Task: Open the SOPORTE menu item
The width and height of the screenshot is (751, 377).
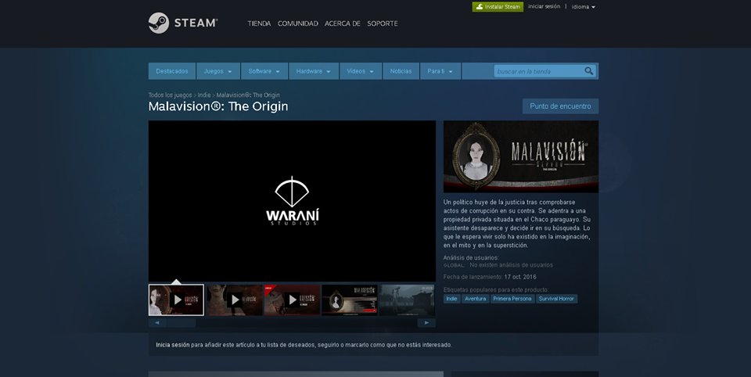Action: [383, 23]
